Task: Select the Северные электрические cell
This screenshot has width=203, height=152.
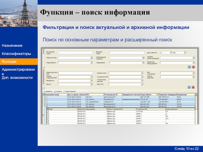Action: [x=131, y=99]
